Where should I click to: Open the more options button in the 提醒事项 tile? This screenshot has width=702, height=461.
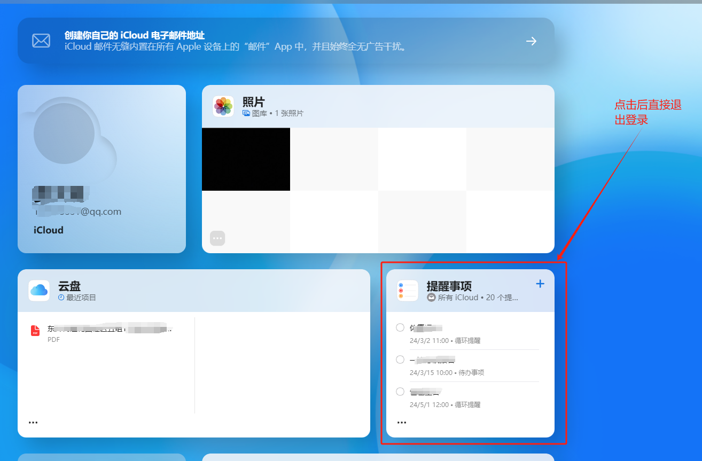(x=402, y=422)
